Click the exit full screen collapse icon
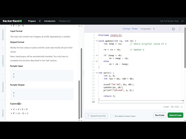The width and height of the screenshot is (186, 139). click(182, 21)
